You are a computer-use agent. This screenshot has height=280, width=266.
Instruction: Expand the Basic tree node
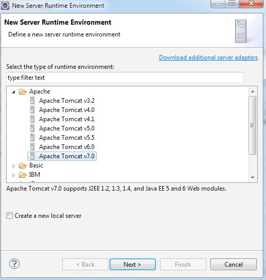point(13,166)
